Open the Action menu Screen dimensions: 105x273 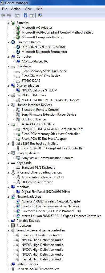coord(16,9)
